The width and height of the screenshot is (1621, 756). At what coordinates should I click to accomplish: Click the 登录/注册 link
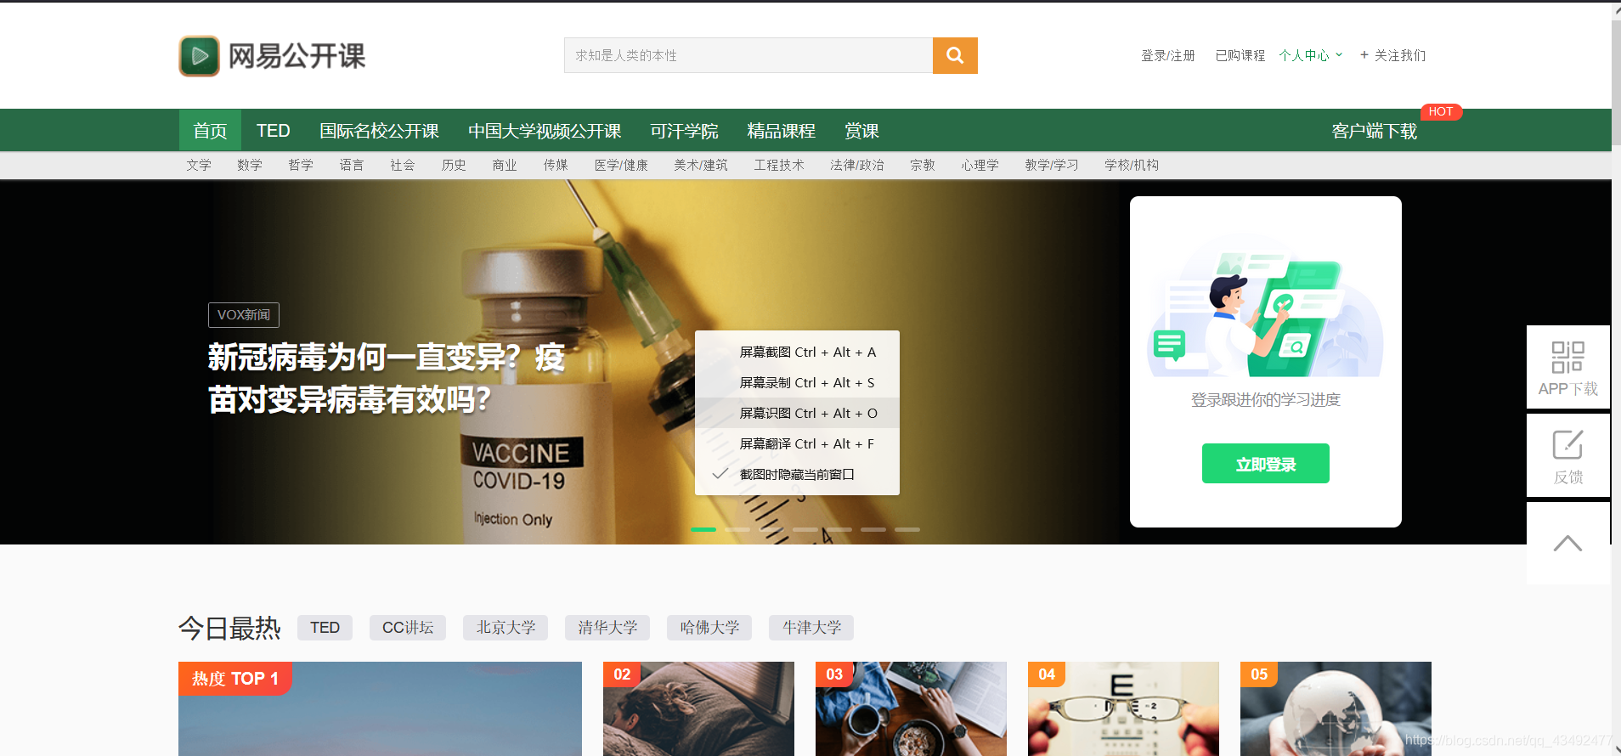[1167, 55]
